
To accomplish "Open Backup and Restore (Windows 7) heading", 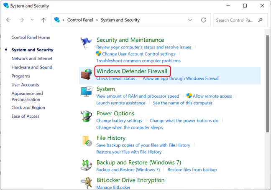I will pos(139,162).
